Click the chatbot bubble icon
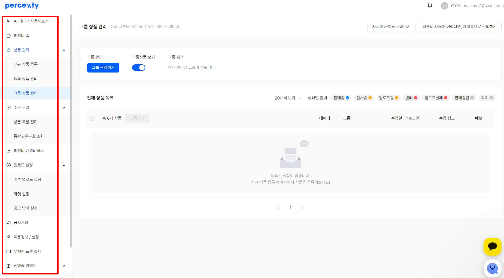The width and height of the screenshot is (504, 278). 493,268
